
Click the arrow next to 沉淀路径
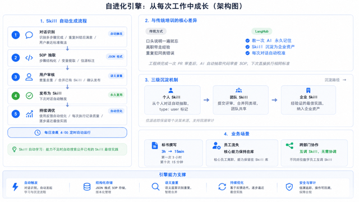click(x=344, y=80)
